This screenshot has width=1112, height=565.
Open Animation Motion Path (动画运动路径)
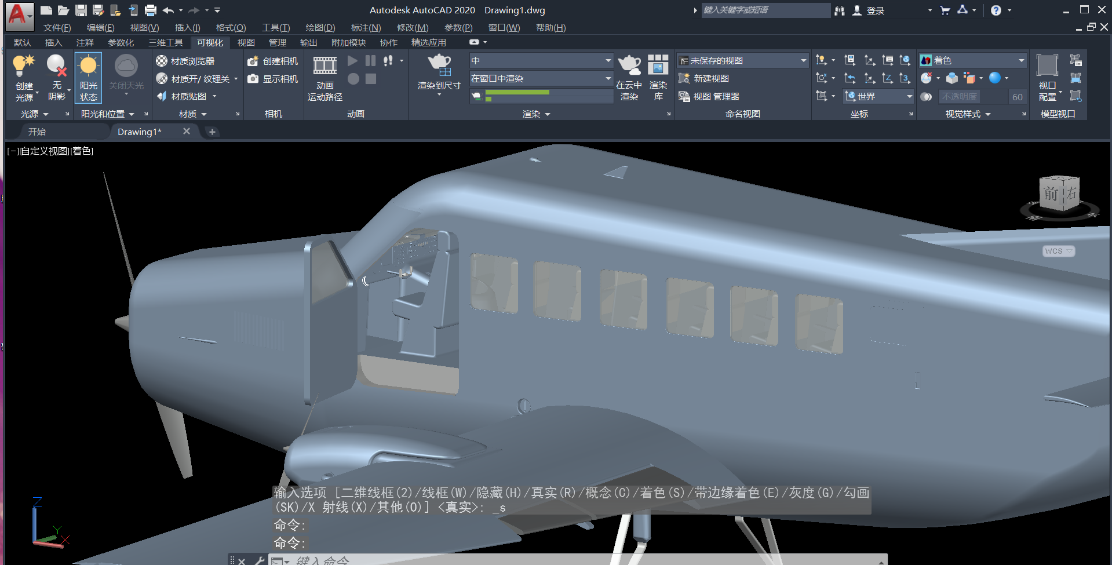[325, 78]
